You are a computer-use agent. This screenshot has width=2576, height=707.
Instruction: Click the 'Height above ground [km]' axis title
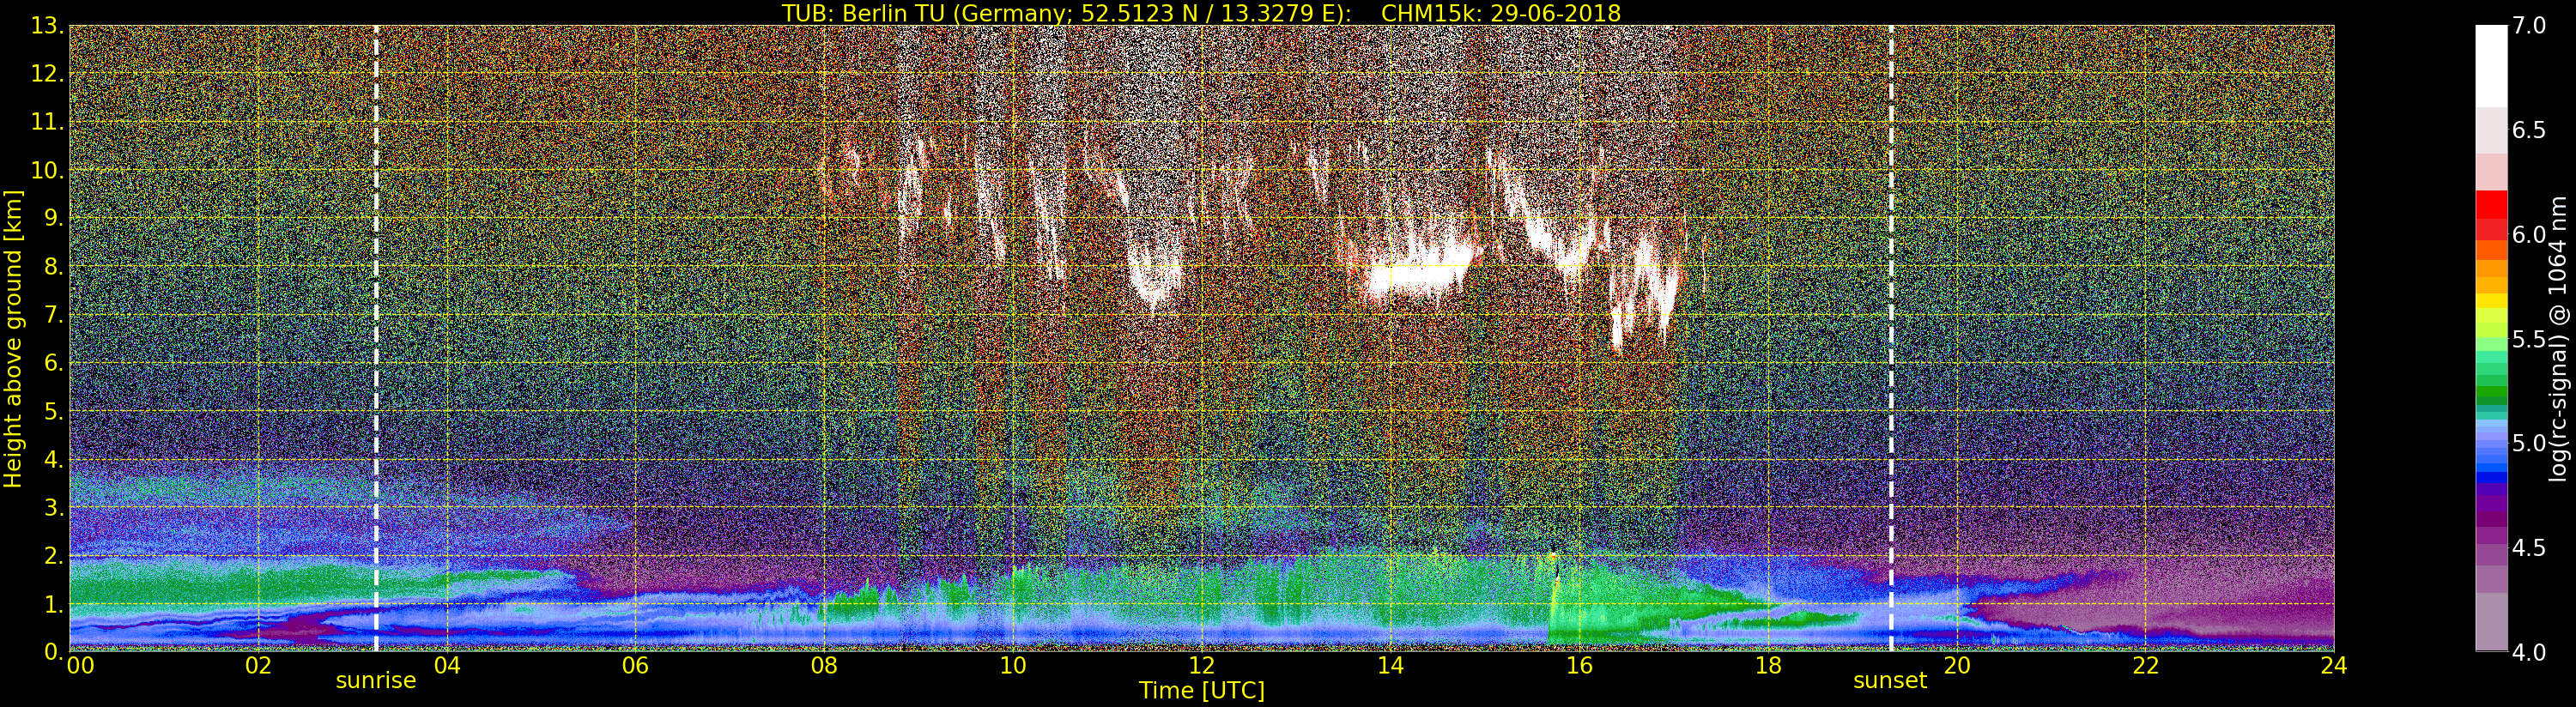(x=13, y=338)
